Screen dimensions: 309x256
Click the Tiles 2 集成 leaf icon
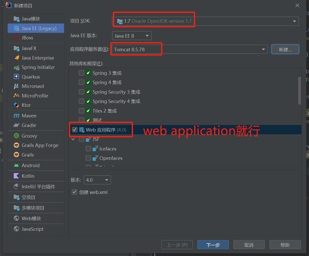(88, 111)
